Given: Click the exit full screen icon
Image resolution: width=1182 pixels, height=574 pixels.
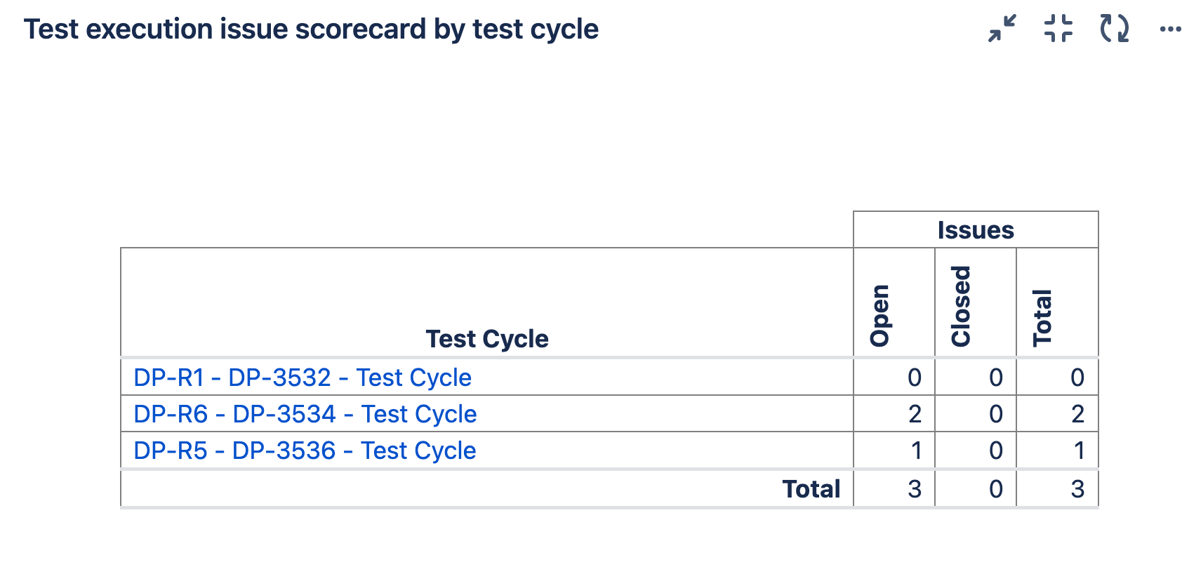Looking at the screenshot, I should (x=1058, y=29).
